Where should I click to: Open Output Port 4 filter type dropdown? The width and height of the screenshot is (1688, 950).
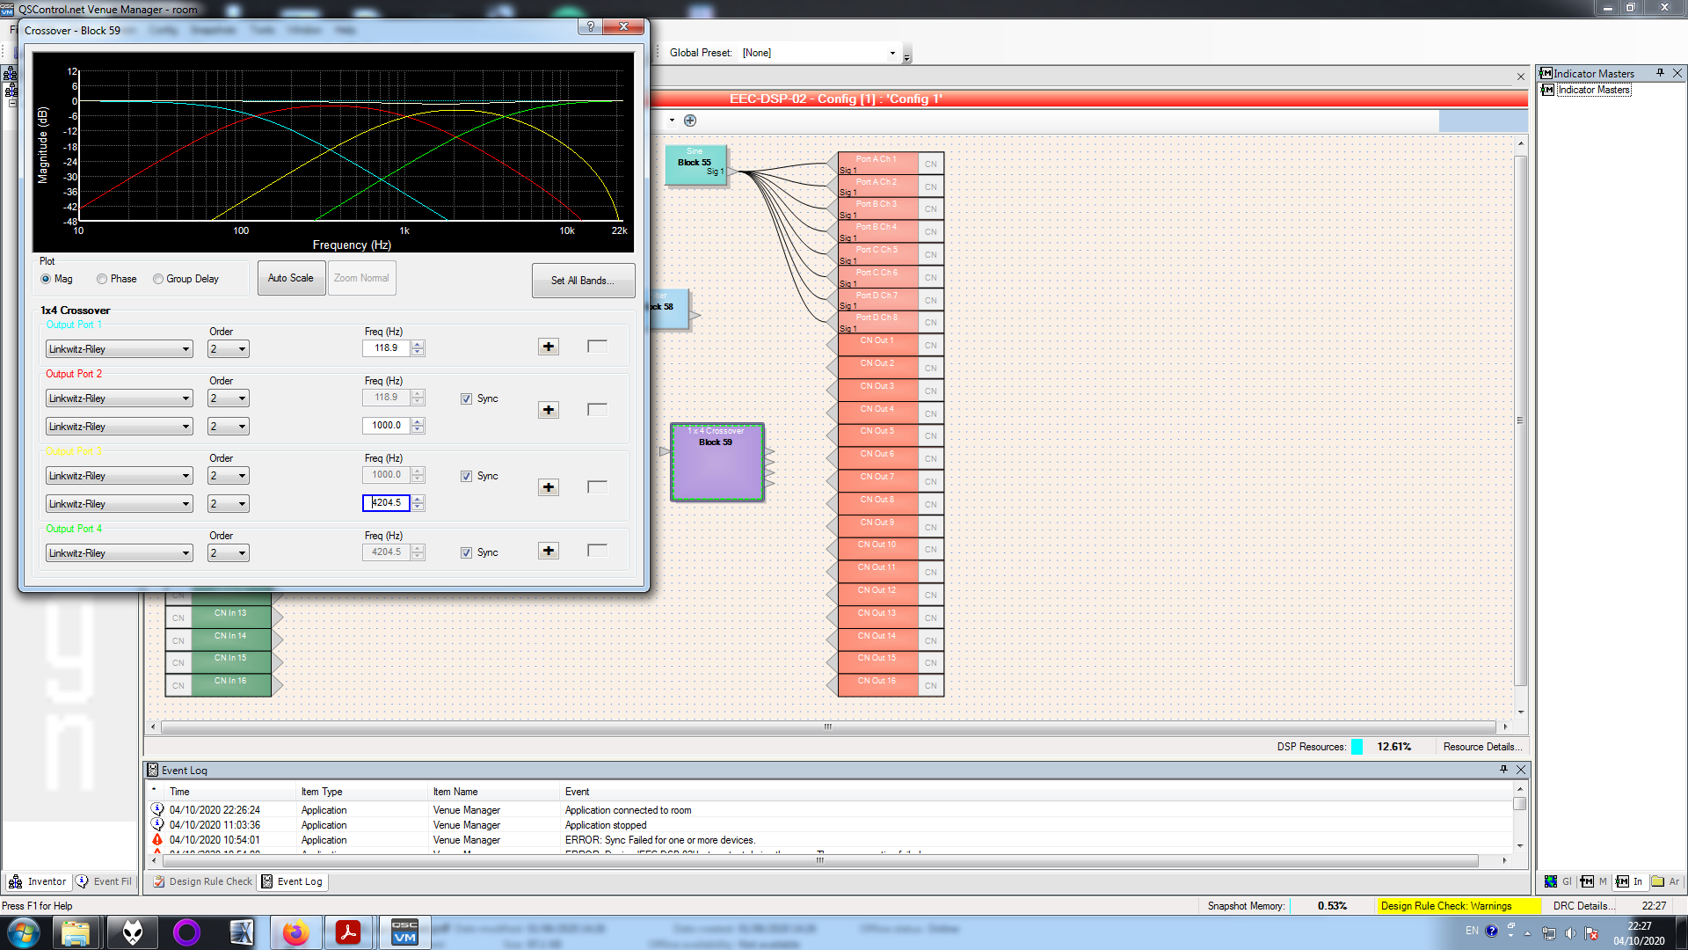(119, 553)
